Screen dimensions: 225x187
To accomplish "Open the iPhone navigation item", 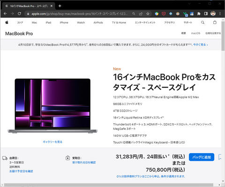I will (64, 22).
